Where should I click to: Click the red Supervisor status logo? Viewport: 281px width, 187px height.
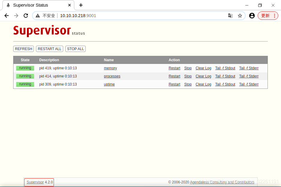tap(49, 31)
